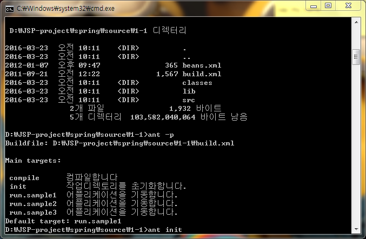Click the 103,582,040,064 free bytes value

click(163, 117)
